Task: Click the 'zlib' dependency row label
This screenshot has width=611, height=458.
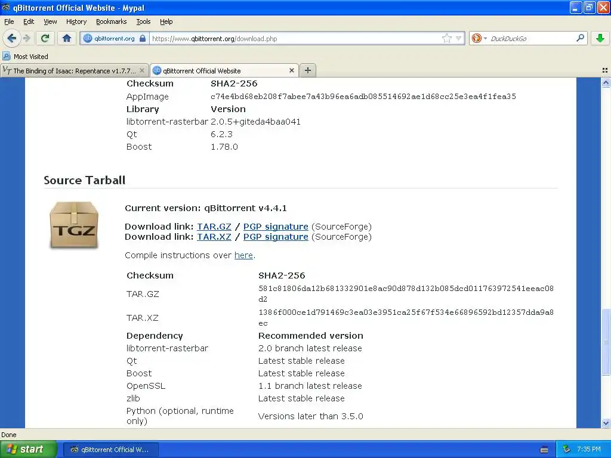Action: click(x=133, y=398)
